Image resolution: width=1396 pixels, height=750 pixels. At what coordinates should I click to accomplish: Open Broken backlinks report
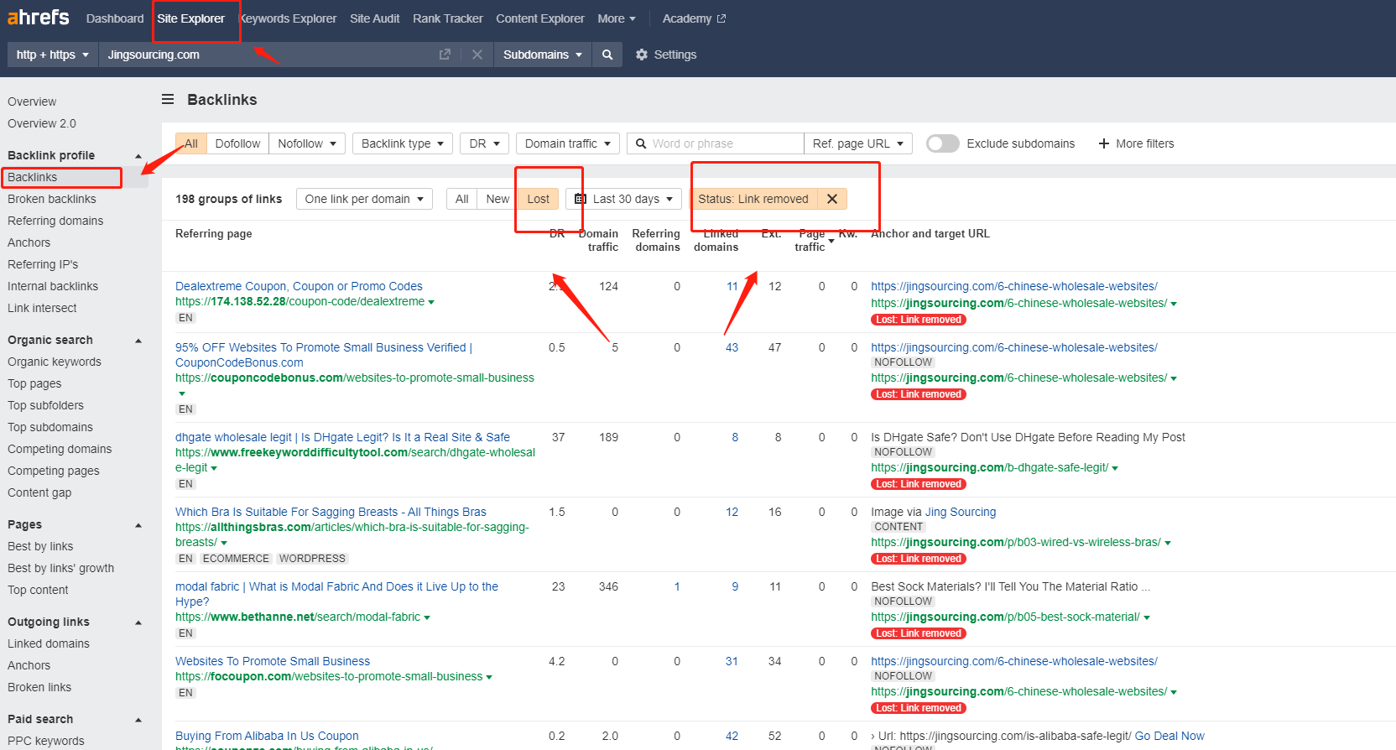[x=52, y=199]
